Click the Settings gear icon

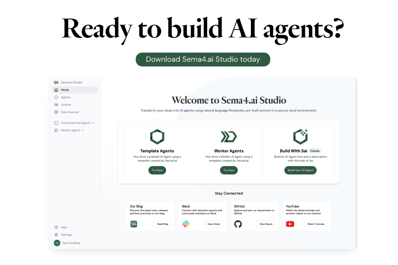tap(56, 235)
